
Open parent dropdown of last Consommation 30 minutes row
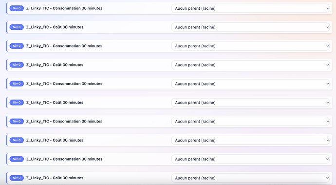[x=250, y=159]
